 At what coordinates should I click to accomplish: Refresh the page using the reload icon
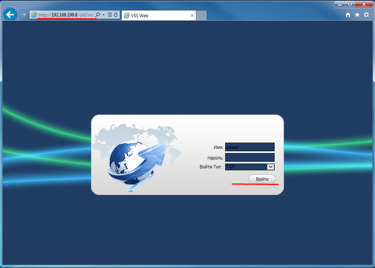(x=116, y=15)
